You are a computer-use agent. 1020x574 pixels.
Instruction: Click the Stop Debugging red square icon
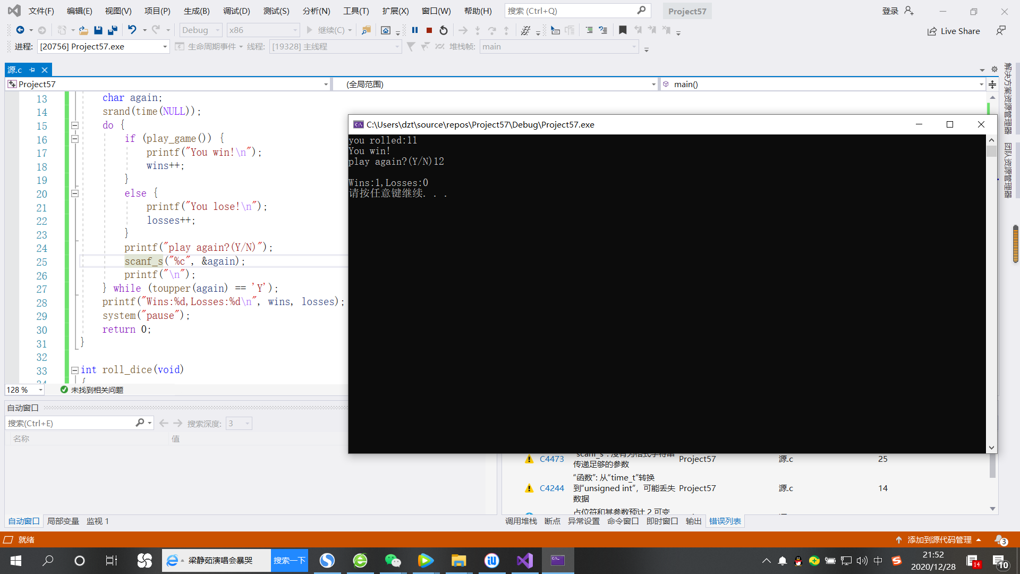click(x=429, y=30)
